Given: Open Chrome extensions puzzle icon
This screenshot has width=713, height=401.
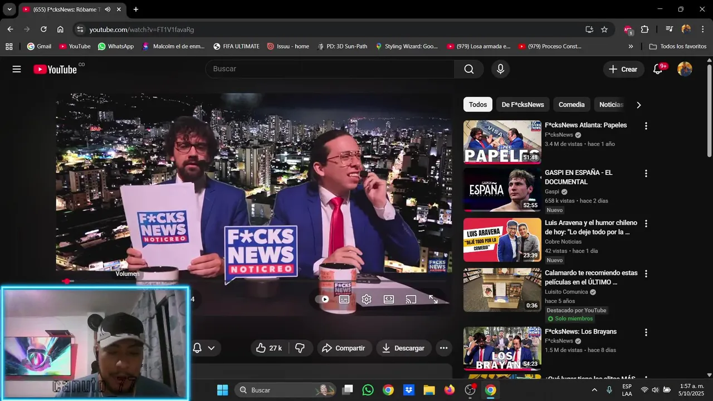Looking at the screenshot, I should point(644,30).
